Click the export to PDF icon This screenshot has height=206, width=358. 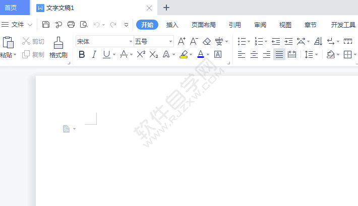tap(58, 24)
